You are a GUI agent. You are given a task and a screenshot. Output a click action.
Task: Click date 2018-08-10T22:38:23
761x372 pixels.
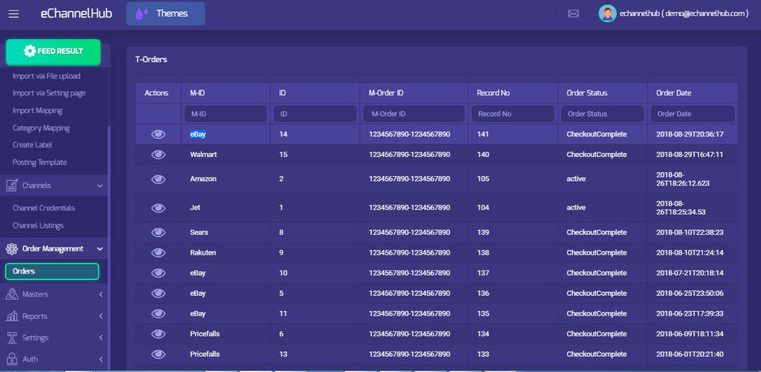click(690, 232)
